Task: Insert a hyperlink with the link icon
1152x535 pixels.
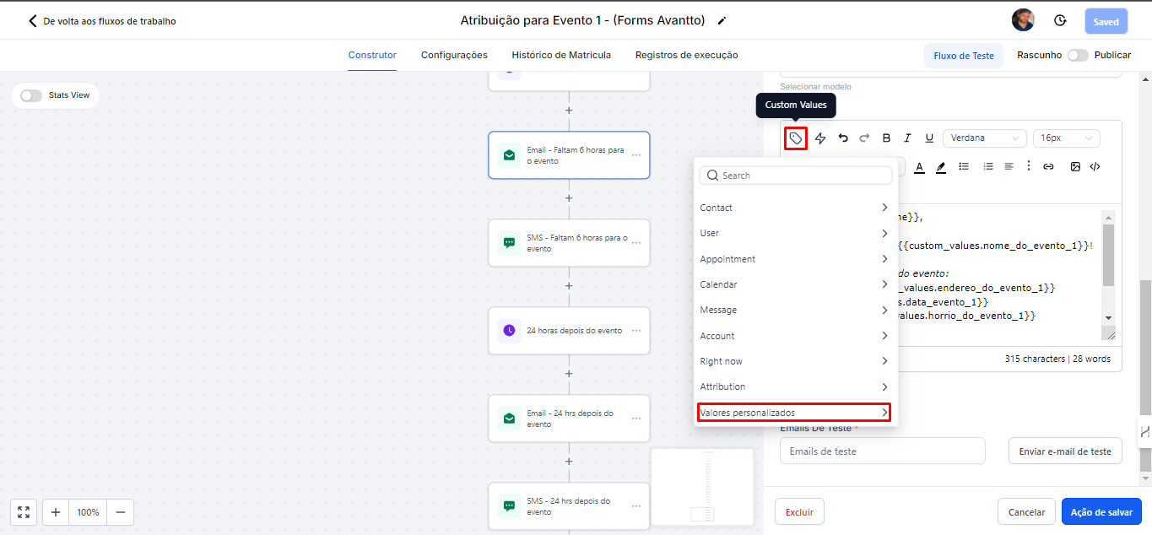Action: click(x=1048, y=167)
